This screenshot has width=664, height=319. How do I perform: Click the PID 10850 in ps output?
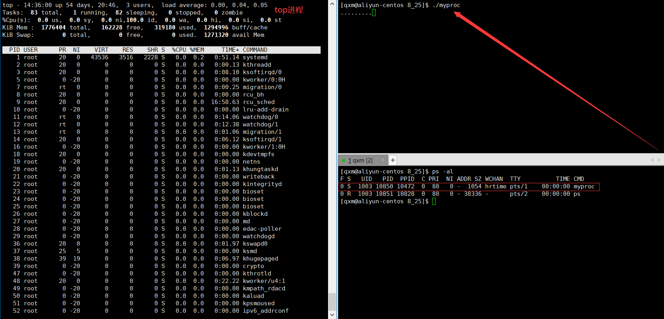tap(384, 186)
